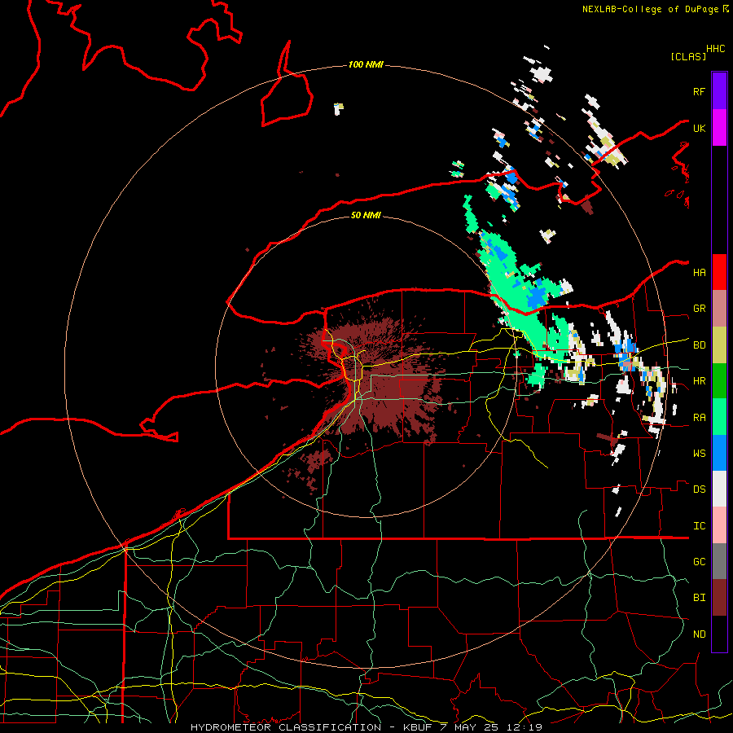This screenshot has height=733, width=733.
Task: Click the HA legend label
Action: [x=699, y=273]
